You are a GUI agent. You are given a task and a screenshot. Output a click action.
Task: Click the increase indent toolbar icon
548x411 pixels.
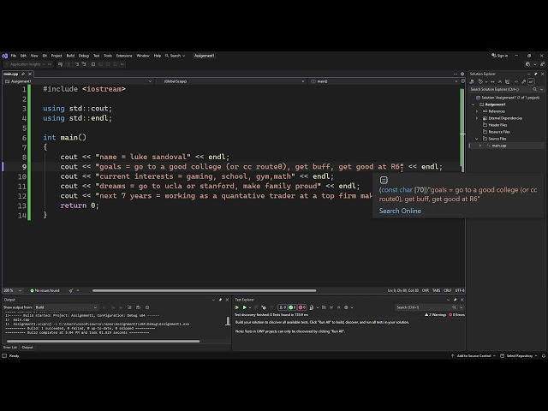[84, 64]
